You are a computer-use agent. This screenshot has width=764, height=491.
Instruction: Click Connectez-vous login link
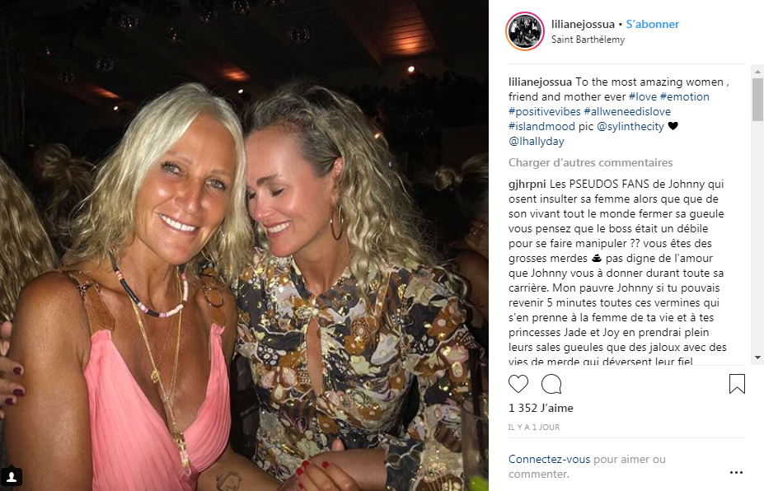(x=549, y=459)
